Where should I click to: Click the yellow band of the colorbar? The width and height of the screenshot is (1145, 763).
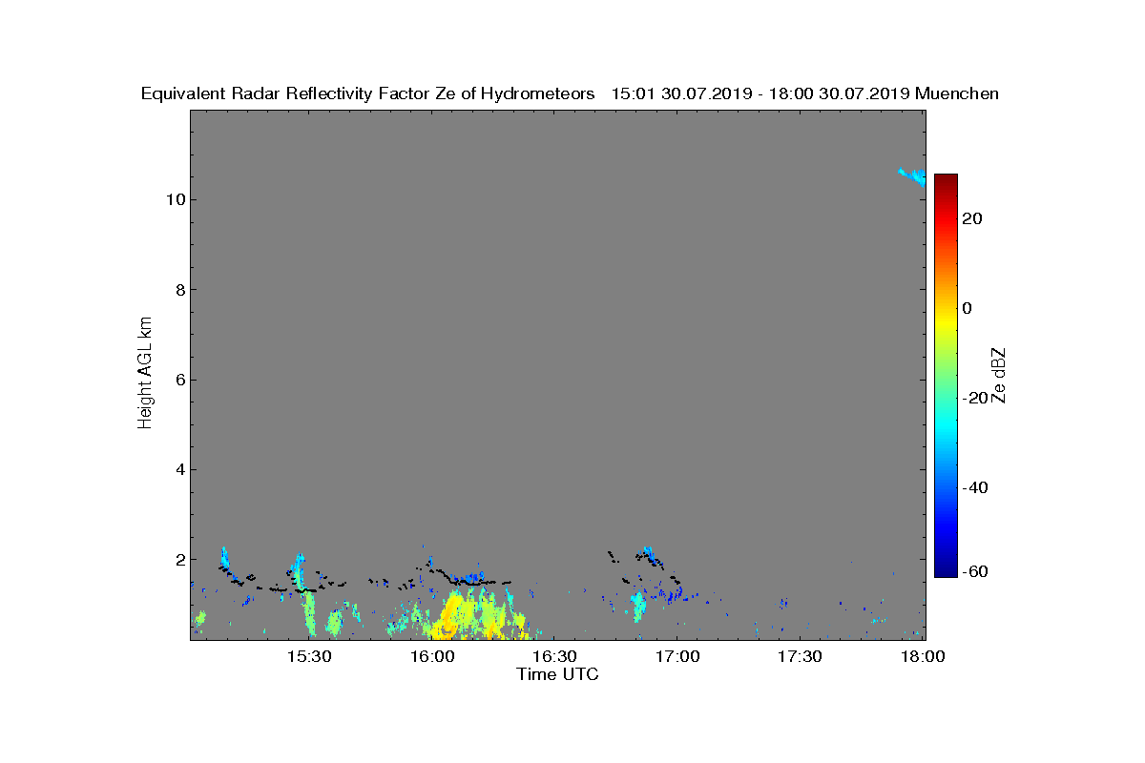click(946, 320)
